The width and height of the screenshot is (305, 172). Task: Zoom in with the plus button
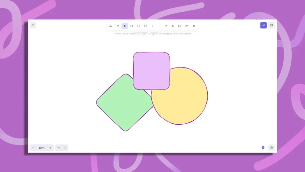click(x=50, y=148)
